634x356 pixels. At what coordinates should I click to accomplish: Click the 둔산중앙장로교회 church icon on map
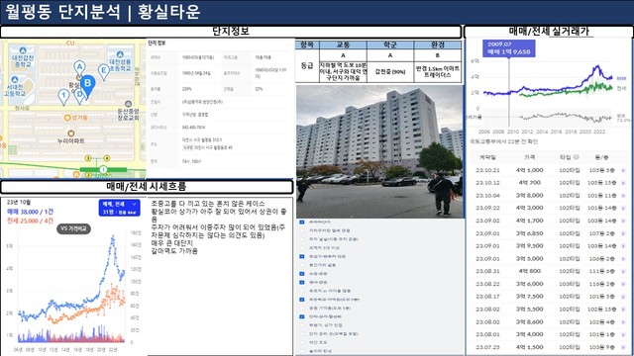point(128,104)
